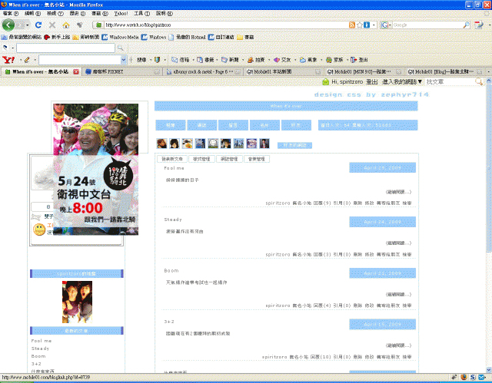Open the 'Steady' post title
This screenshot has width=492, height=383.
(x=173, y=220)
